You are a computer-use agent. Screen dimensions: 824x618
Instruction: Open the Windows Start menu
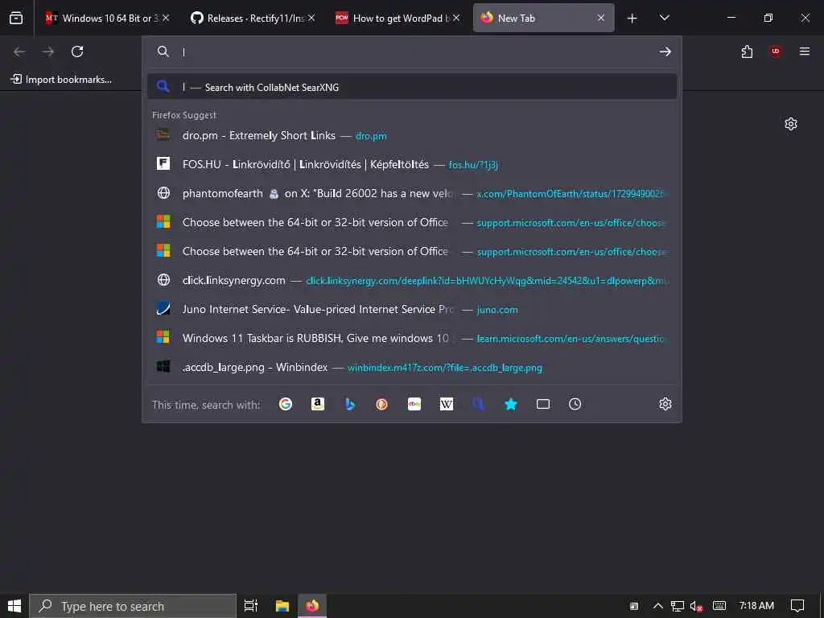pos(14,606)
